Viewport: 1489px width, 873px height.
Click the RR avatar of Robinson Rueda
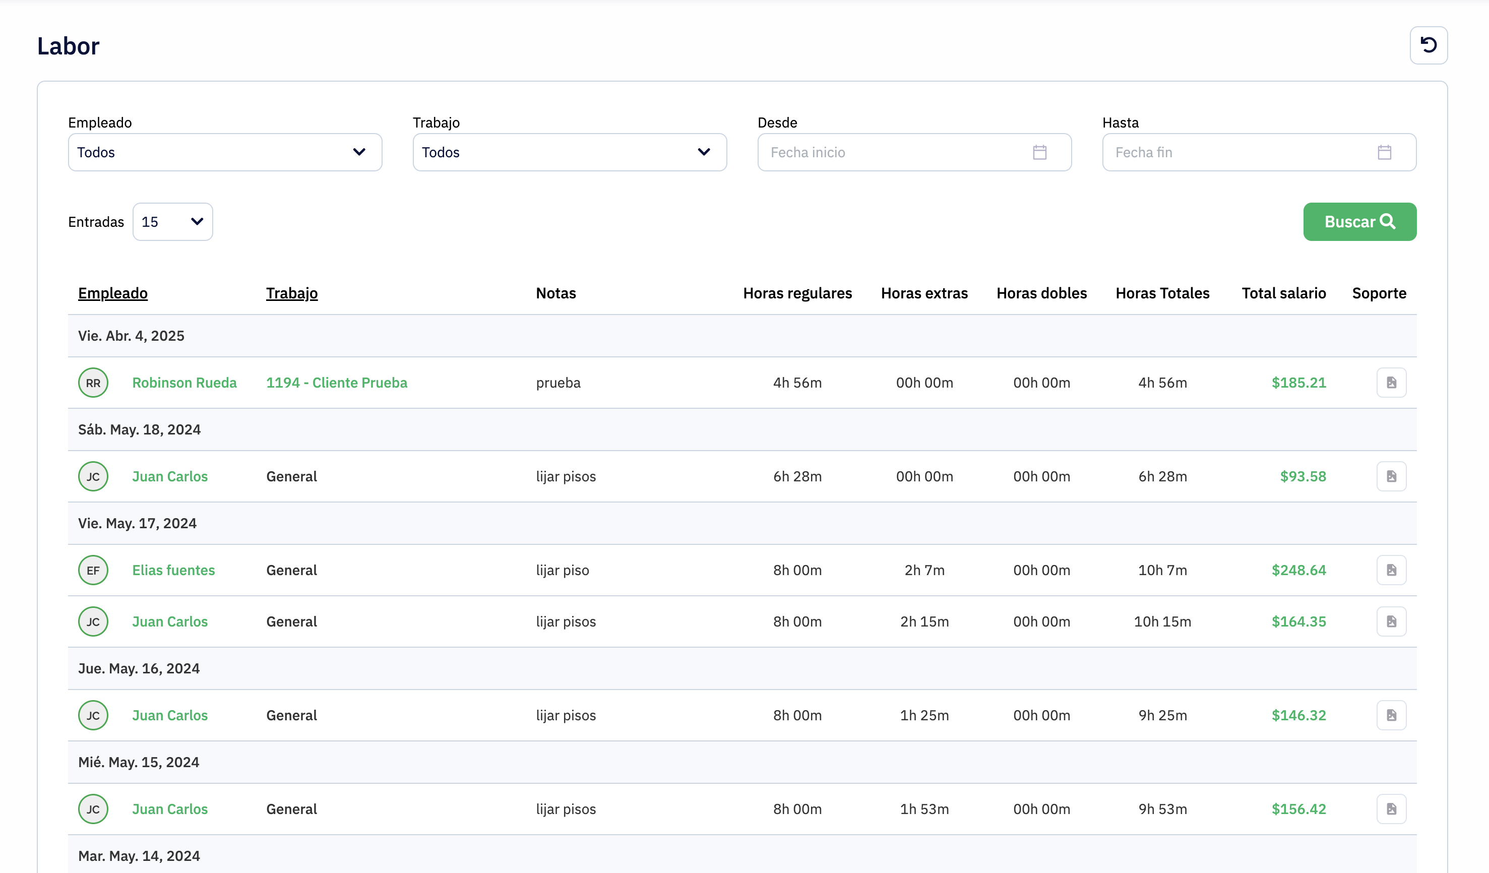coord(93,383)
